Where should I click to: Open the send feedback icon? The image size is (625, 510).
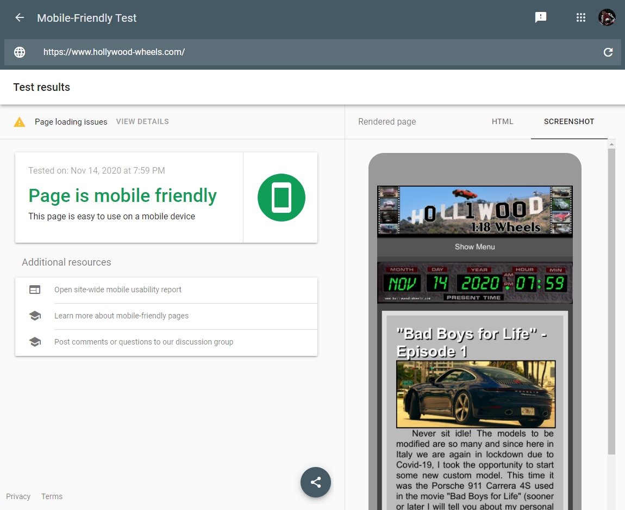[x=541, y=17]
